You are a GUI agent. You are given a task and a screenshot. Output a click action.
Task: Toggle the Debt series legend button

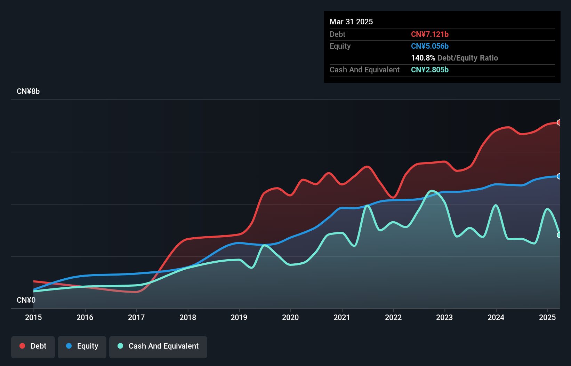point(33,347)
